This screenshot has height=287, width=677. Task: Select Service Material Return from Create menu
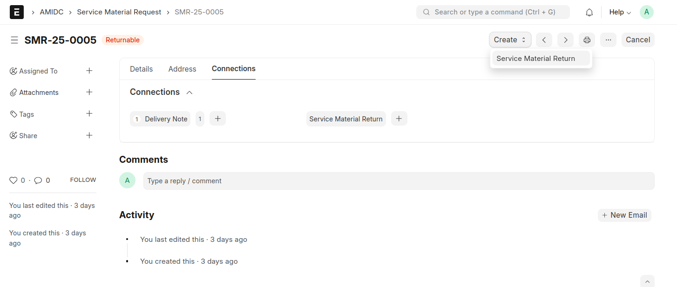536,58
